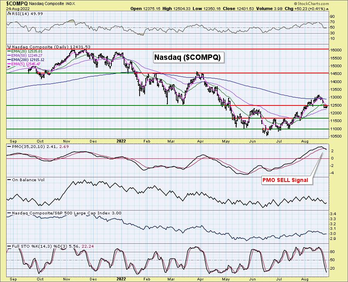This screenshot has height=282, width=348.
Task: Click the PMO -4 axis label
Action: (x=332, y=173)
